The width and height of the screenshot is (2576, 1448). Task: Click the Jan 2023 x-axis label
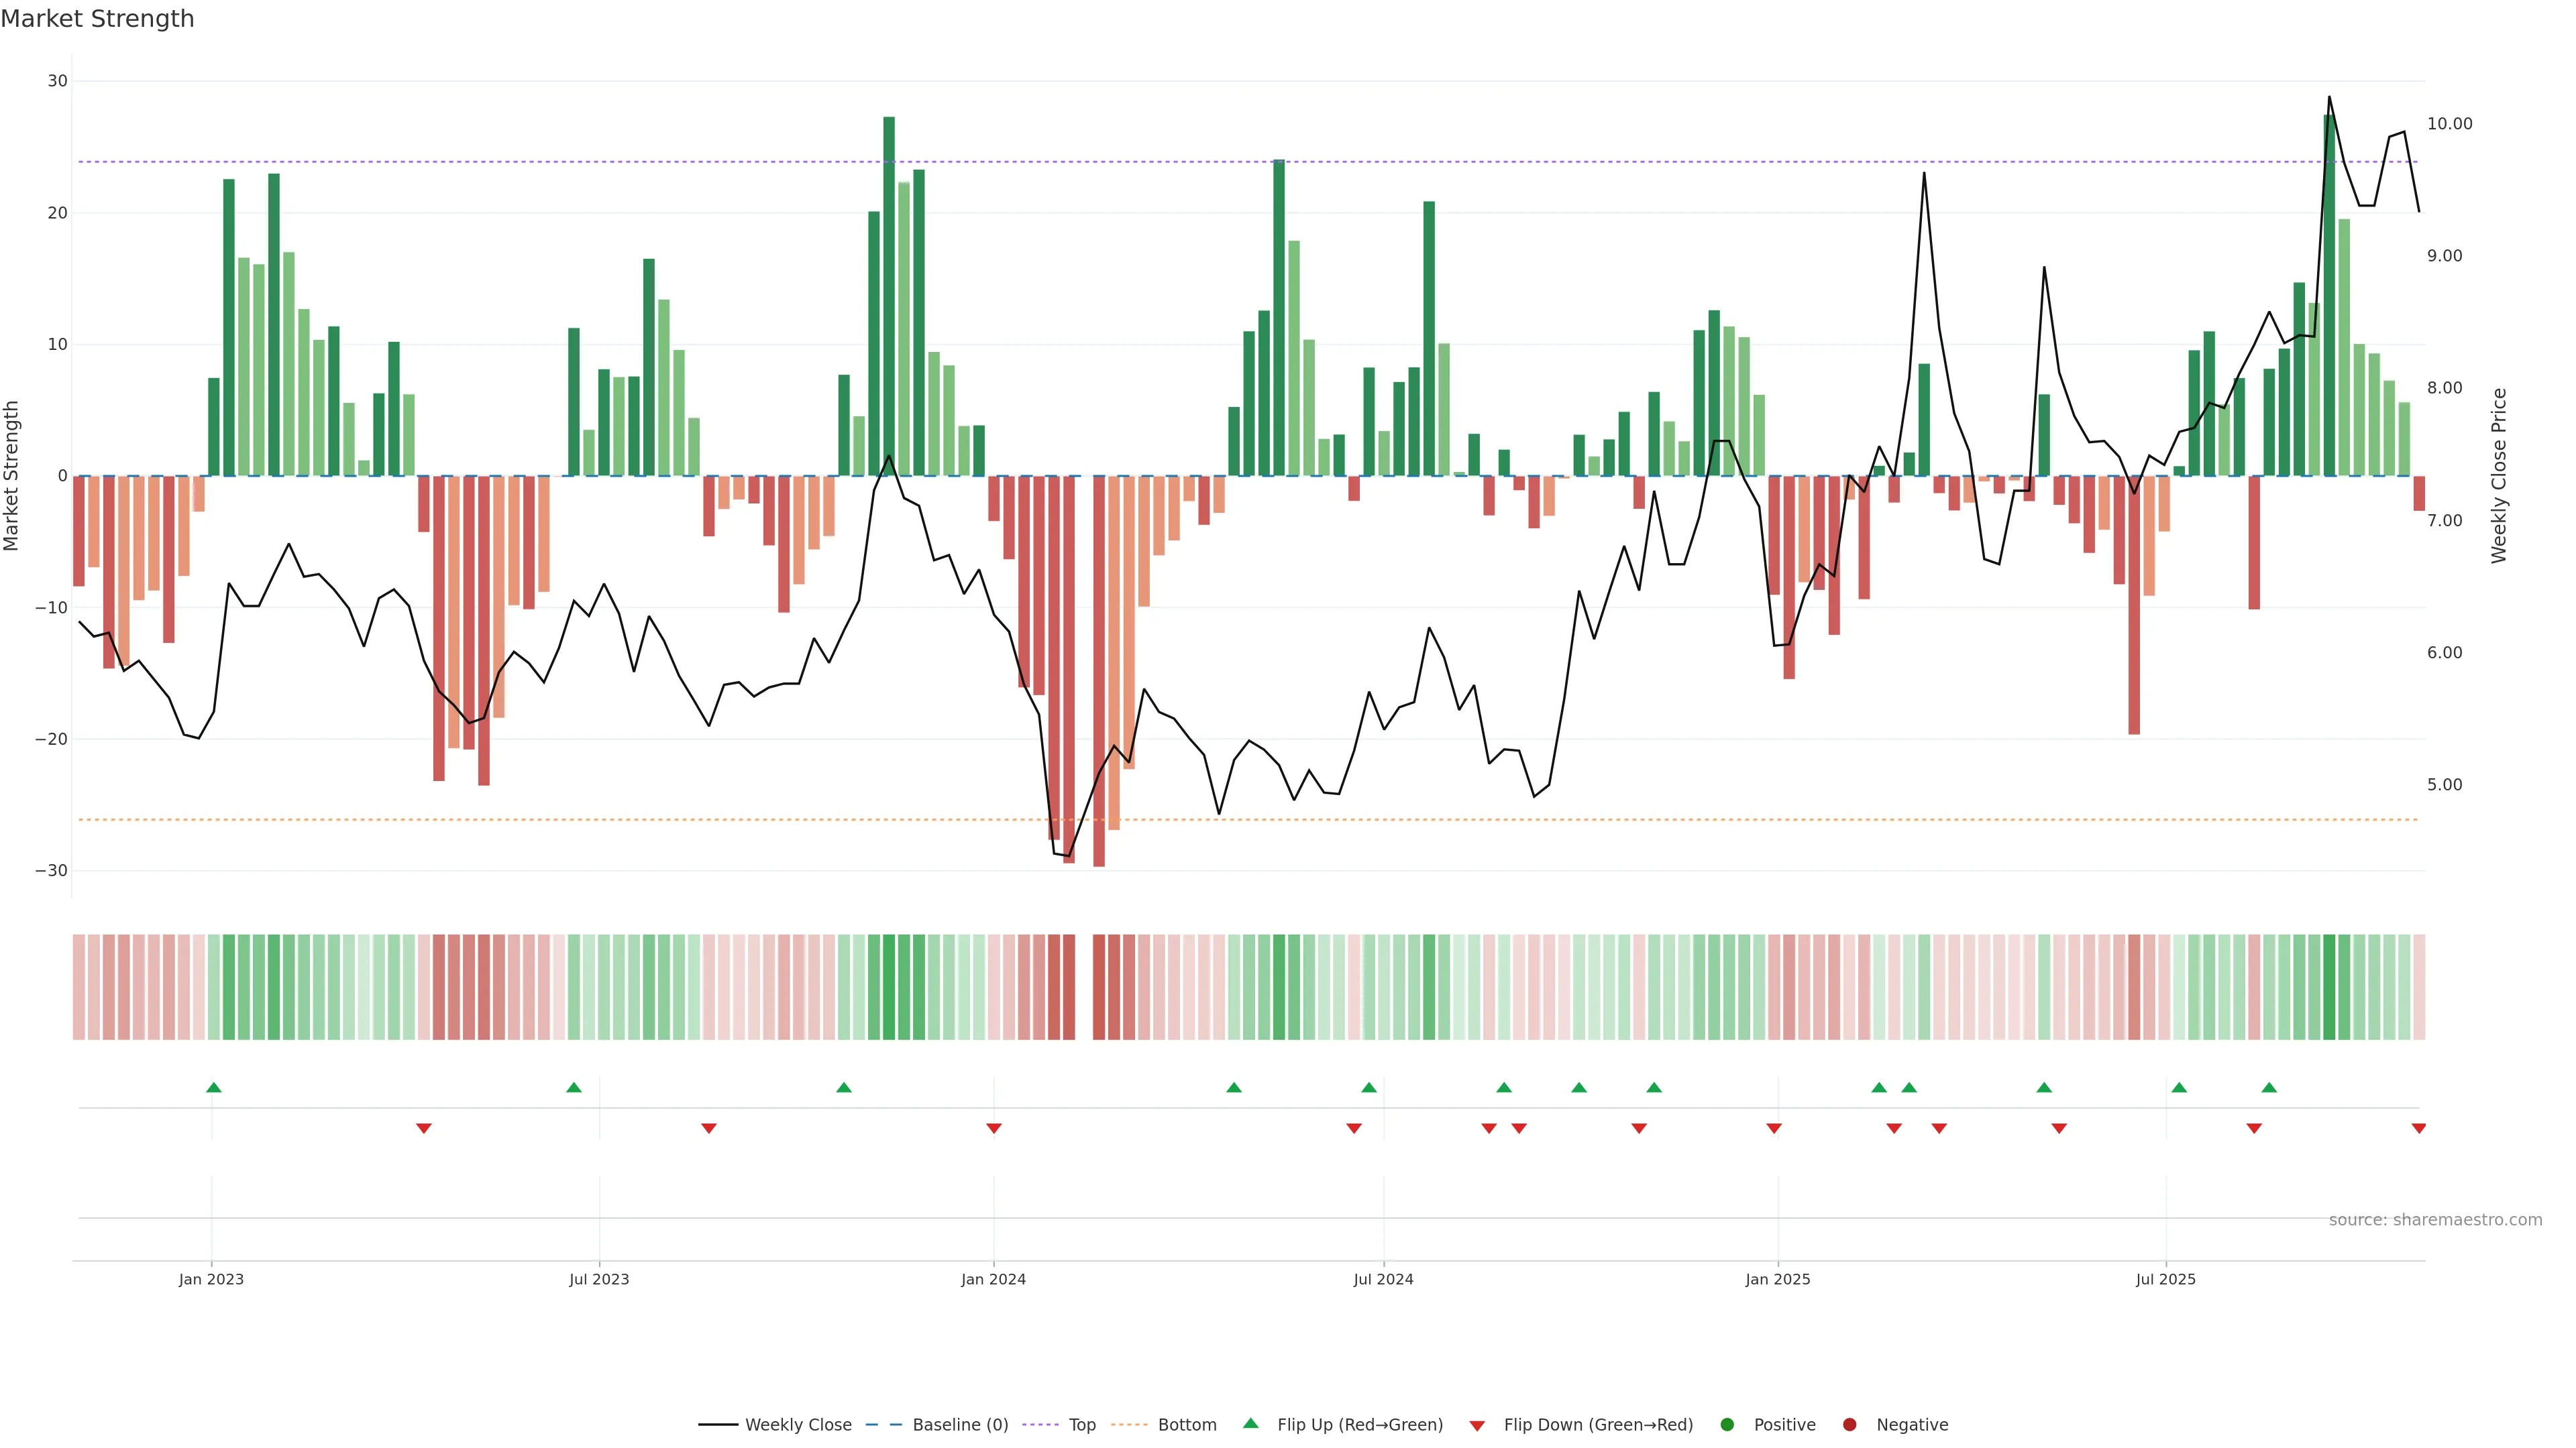point(211,1279)
